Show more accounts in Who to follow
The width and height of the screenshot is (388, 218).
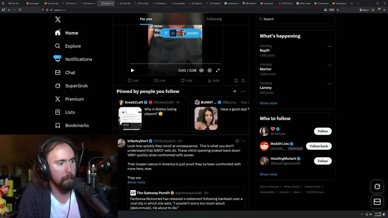269,174
